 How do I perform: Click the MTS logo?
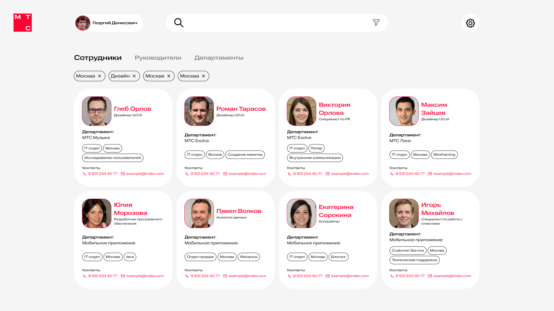[23, 22]
